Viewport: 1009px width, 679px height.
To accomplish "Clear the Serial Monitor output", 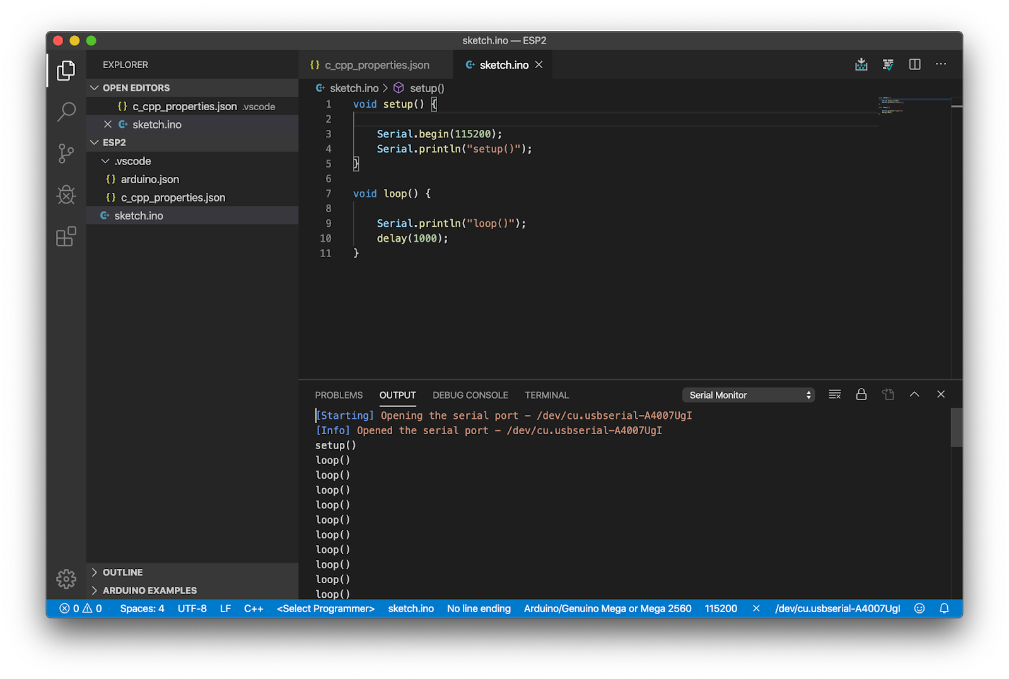I will [x=834, y=394].
